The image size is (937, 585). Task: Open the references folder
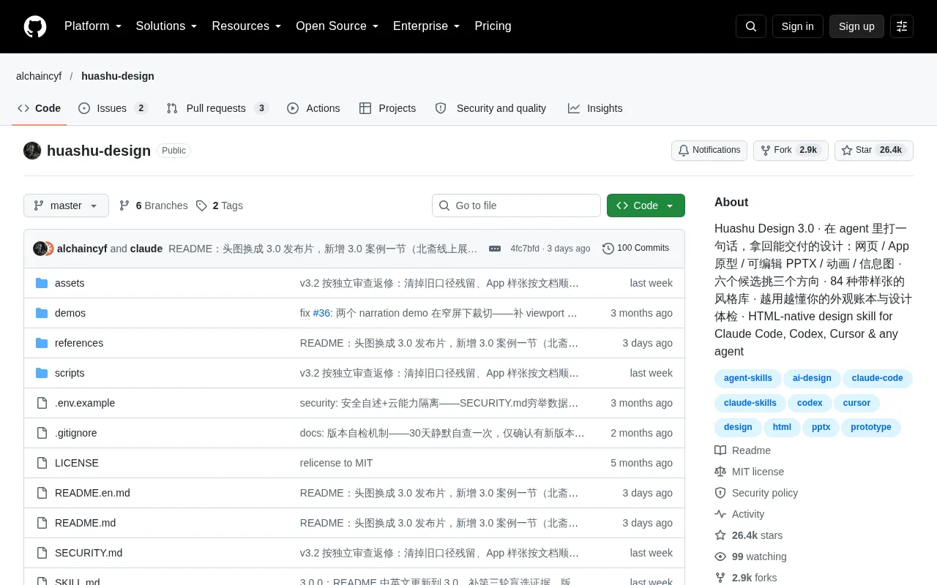(79, 343)
